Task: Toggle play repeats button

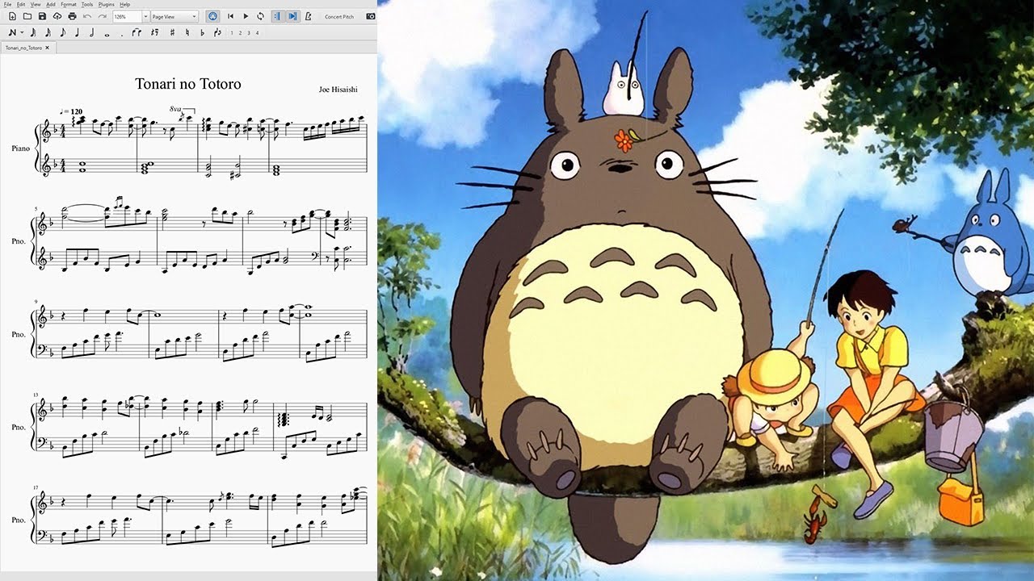Action: tap(277, 16)
